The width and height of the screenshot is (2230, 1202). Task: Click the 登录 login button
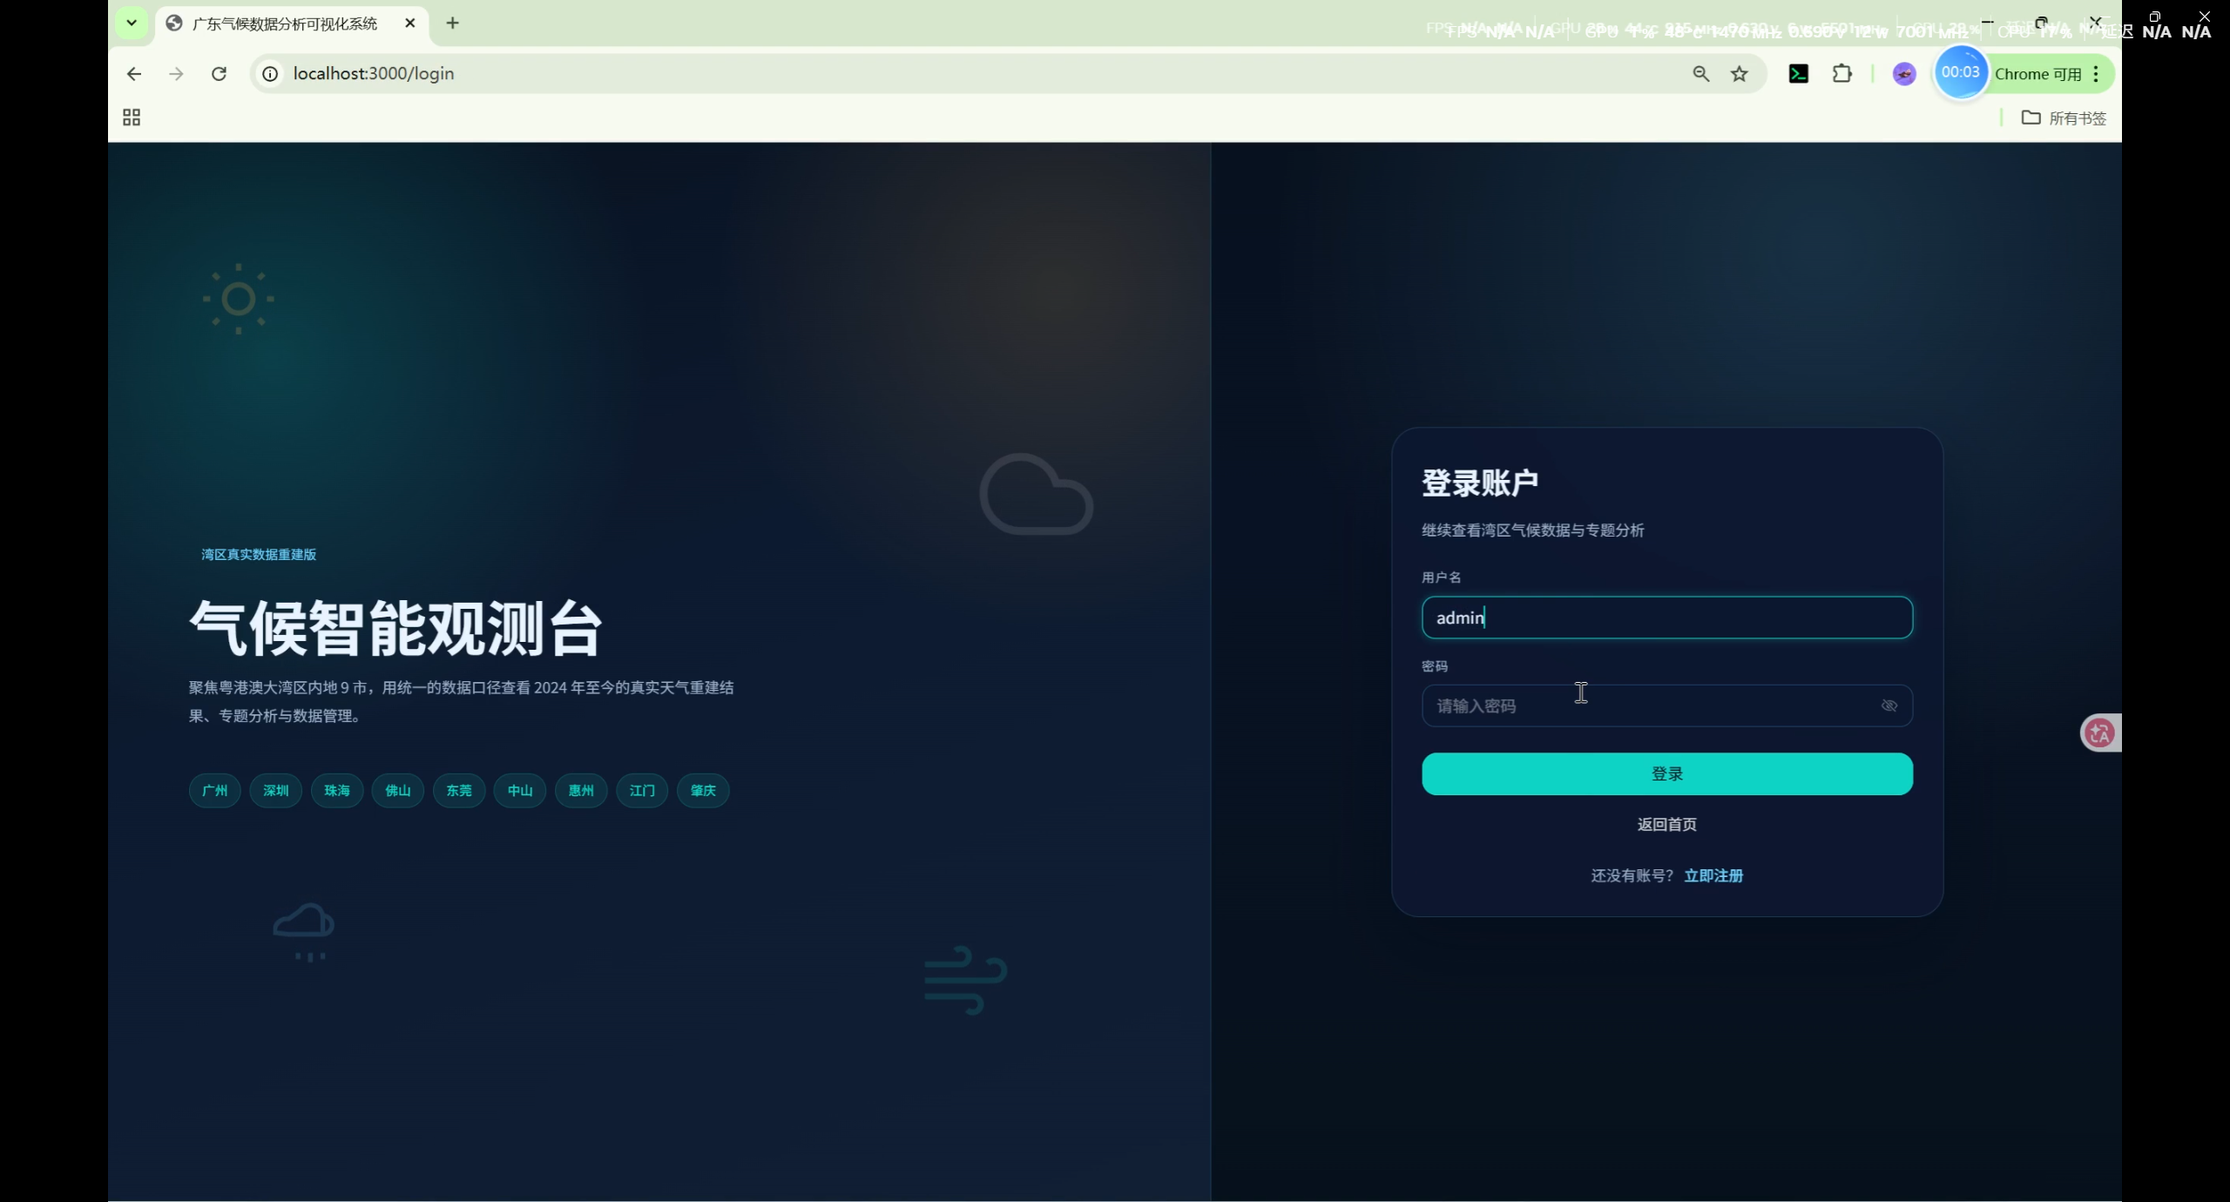pyautogui.click(x=1666, y=773)
